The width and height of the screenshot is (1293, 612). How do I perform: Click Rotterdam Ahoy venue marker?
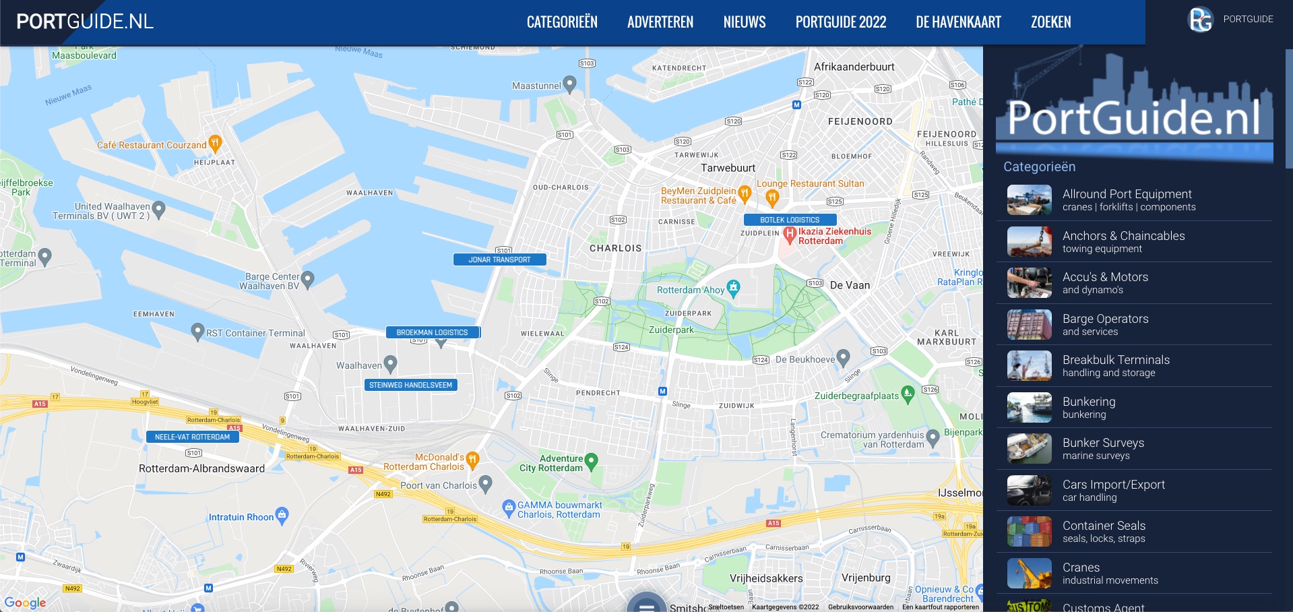pos(733,288)
